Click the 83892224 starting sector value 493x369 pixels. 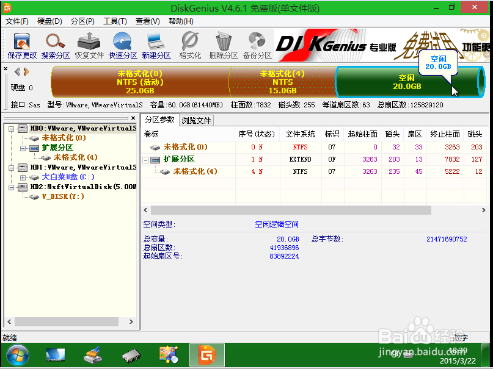tap(284, 256)
